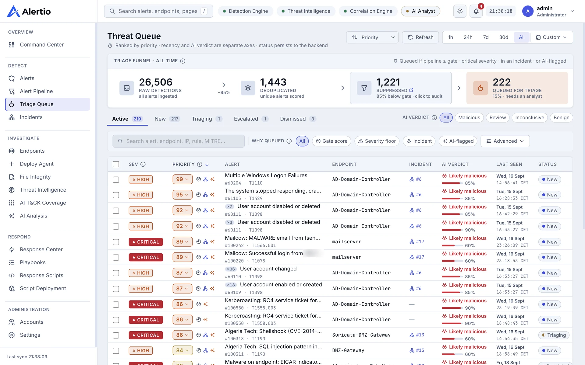Open priority 99 dropdown on first row
Image resolution: width=585 pixels, height=365 pixels.
(183, 179)
